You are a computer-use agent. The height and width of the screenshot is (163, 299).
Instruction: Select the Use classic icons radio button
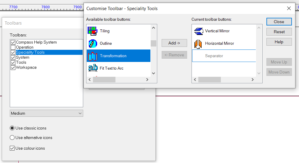click(12, 128)
